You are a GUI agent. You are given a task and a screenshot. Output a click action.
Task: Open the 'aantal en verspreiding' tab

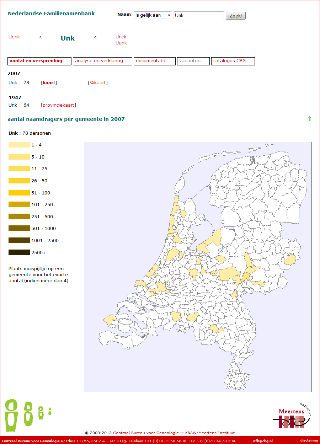tap(39, 61)
